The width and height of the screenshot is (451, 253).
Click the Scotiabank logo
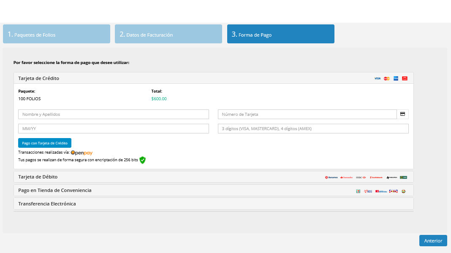[376, 177]
